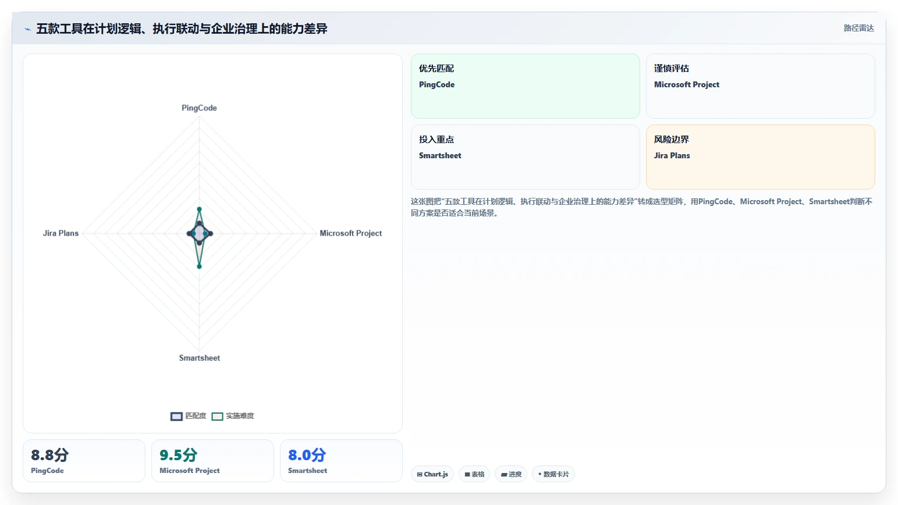The width and height of the screenshot is (898, 505).
Task: Click the small icon before the title
Action: point(27,29)
